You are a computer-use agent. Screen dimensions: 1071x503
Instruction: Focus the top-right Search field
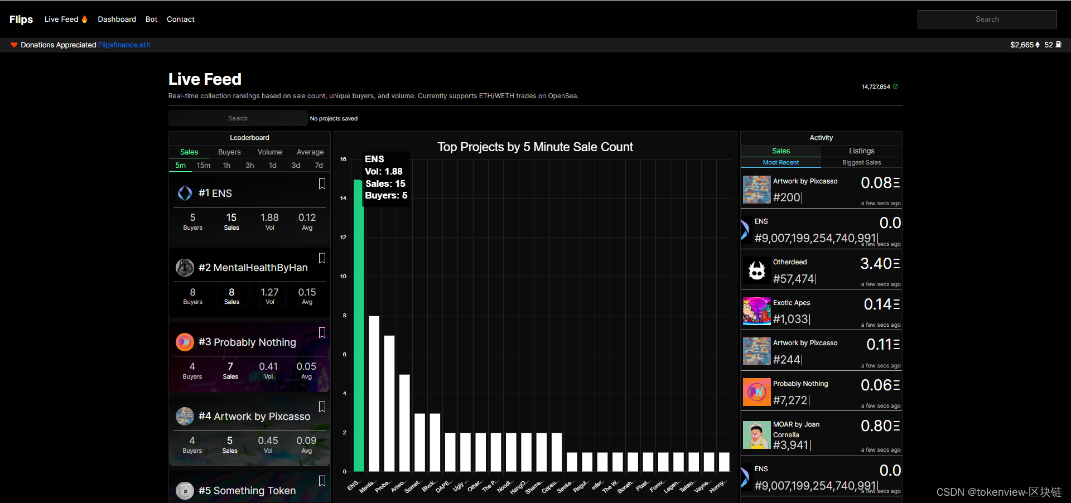[x=987, y=19]
